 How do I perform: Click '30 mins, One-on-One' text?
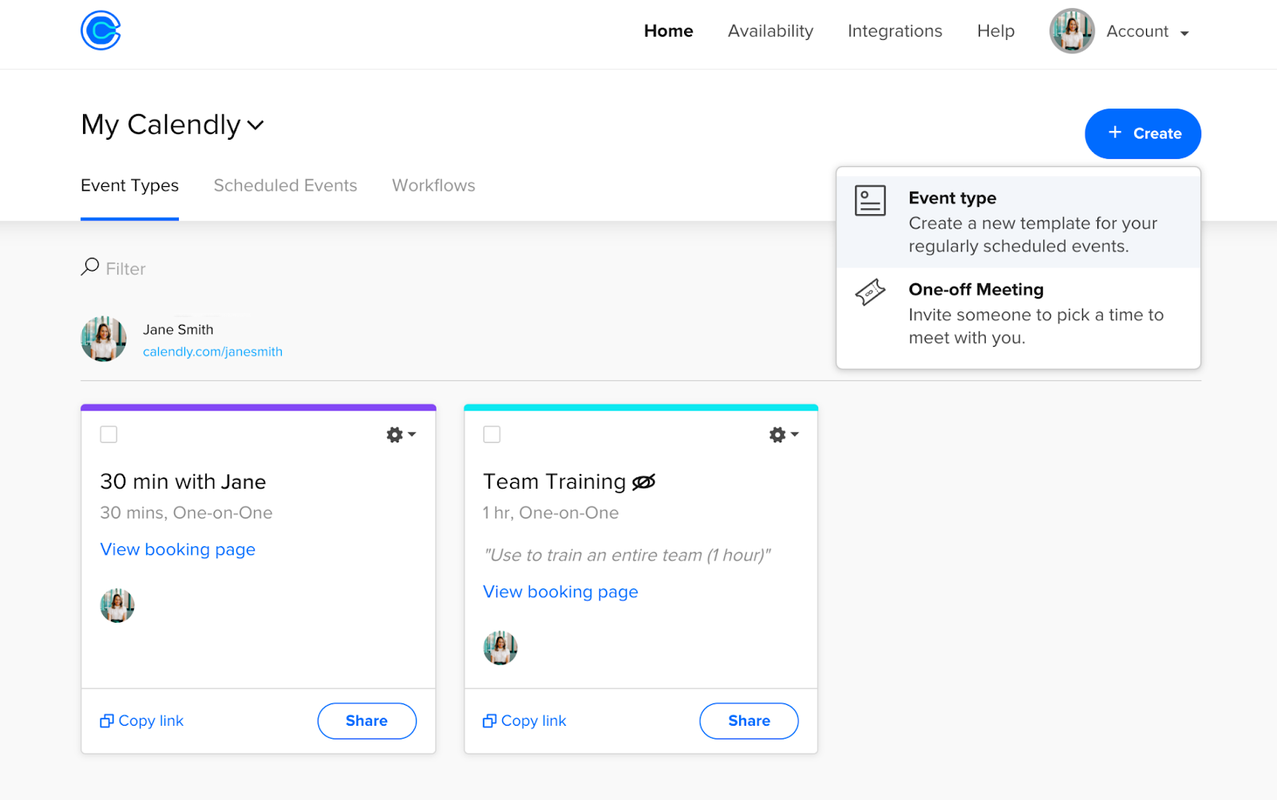[x=186, y=513]
